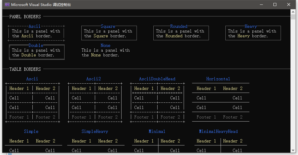Click 'Header 2' in the Horizontal table
This screenshot has width=298, height=155.
(x=233, y=88)
